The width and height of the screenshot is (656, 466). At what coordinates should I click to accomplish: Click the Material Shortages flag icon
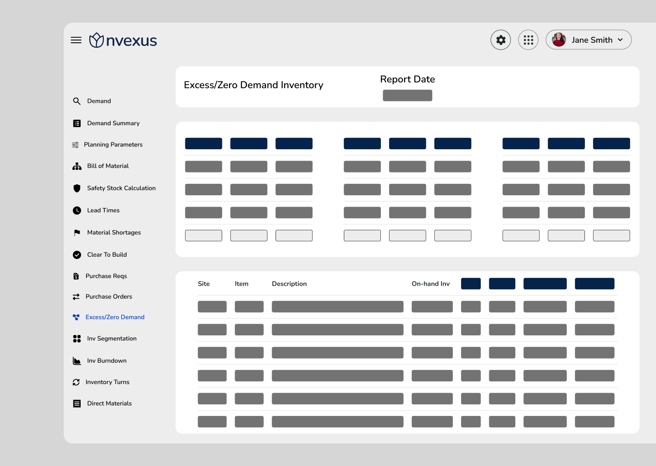tap(77, 233)
